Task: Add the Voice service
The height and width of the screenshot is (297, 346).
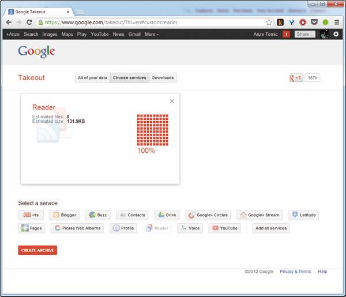Action: click(190, 228)
